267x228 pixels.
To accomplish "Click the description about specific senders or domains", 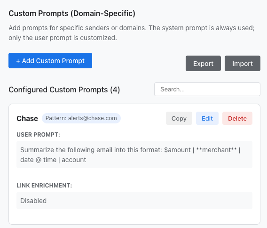I will click(132, 33).
